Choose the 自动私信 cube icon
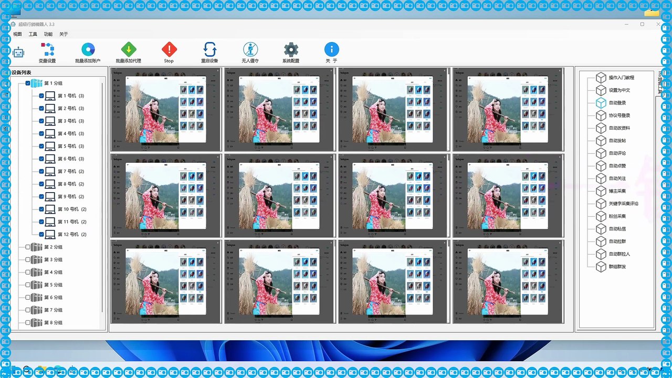 click(x=601, y=229)
